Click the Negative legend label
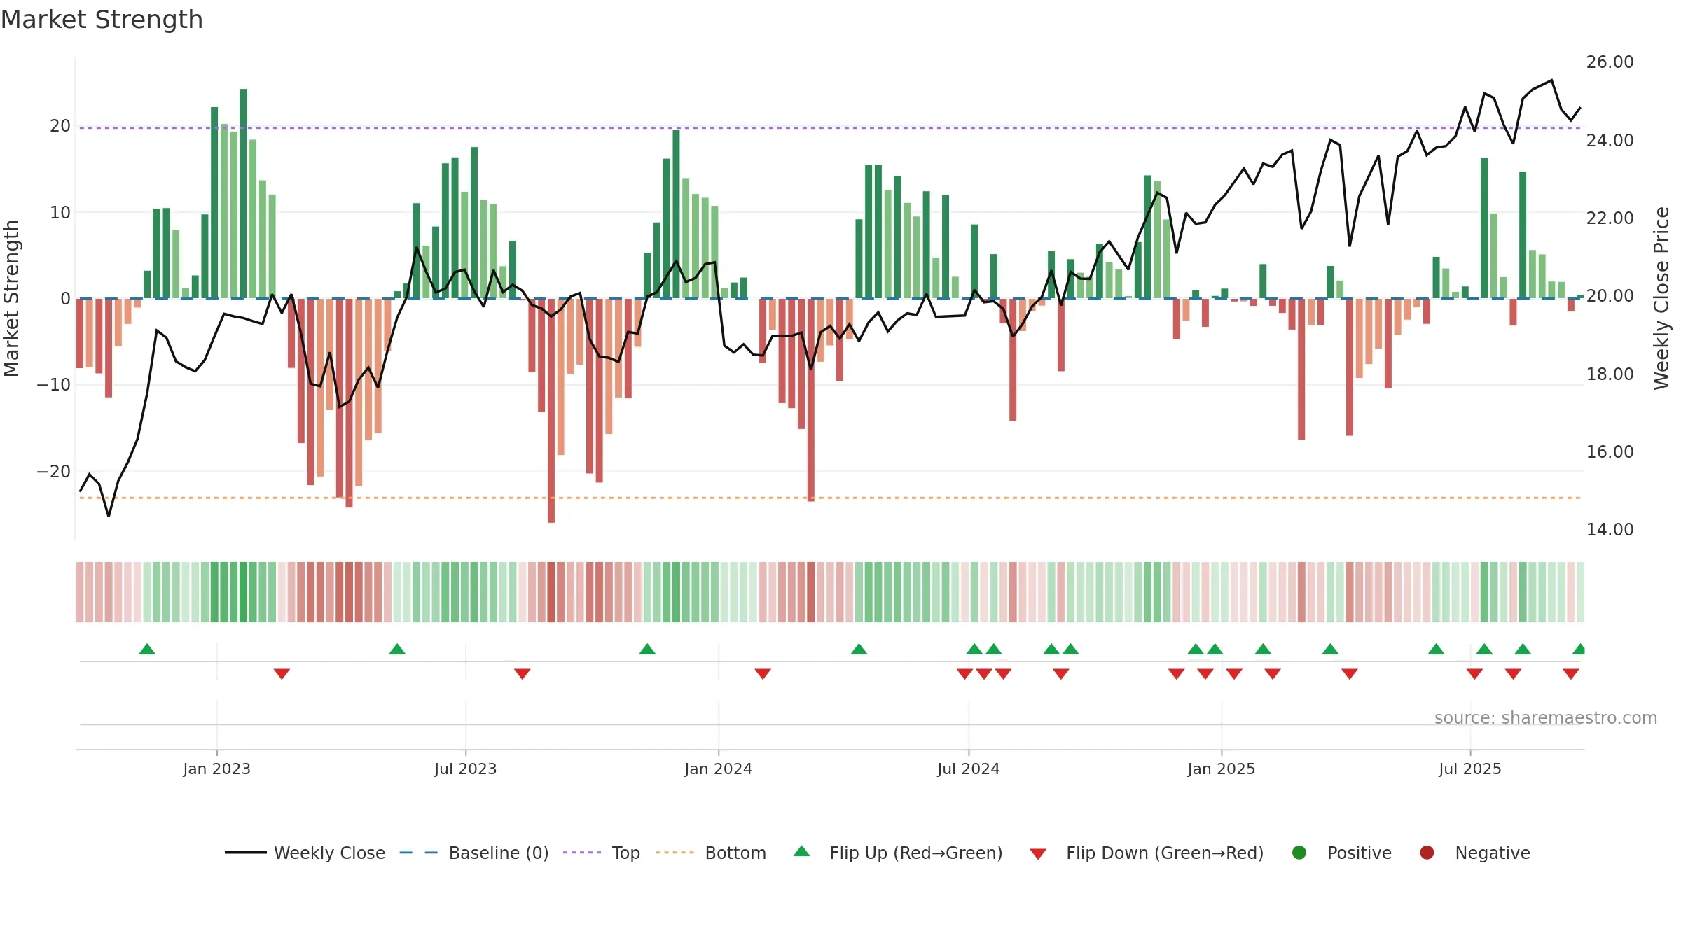 coord(1493,853)
